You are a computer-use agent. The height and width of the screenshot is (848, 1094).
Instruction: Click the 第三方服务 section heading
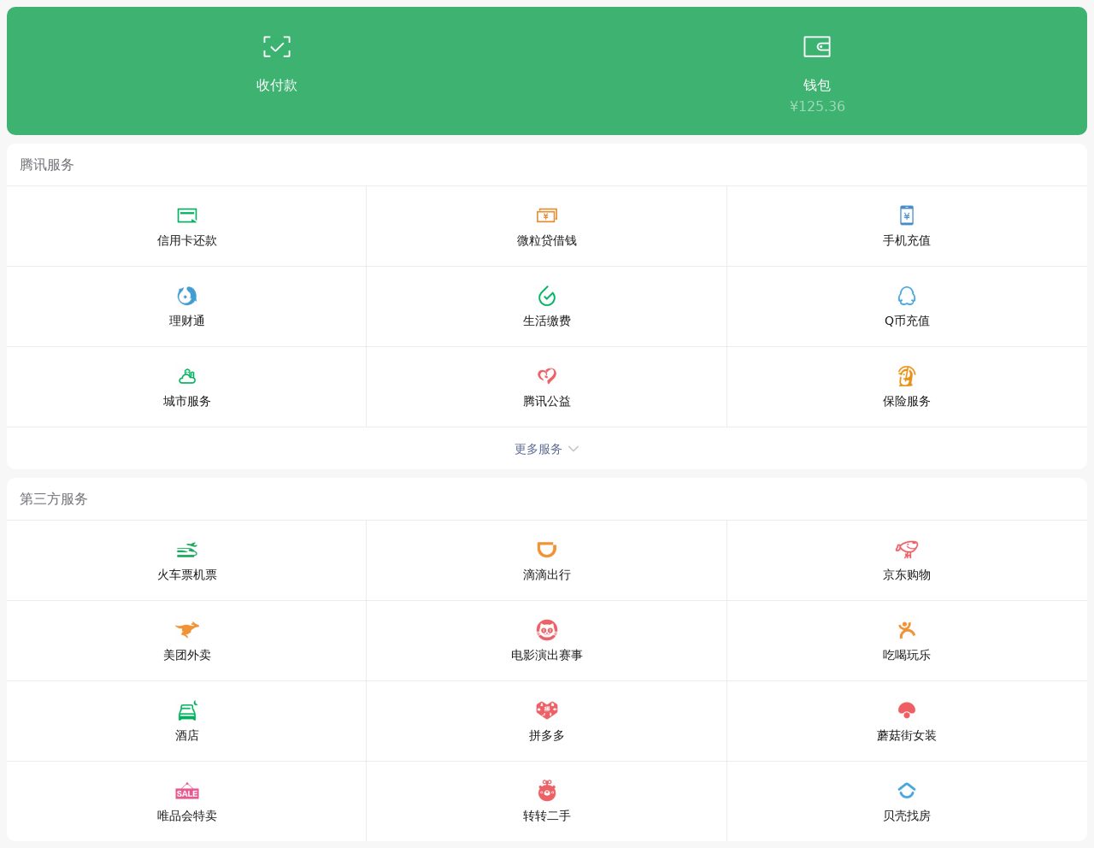click(x=54, y=499)
